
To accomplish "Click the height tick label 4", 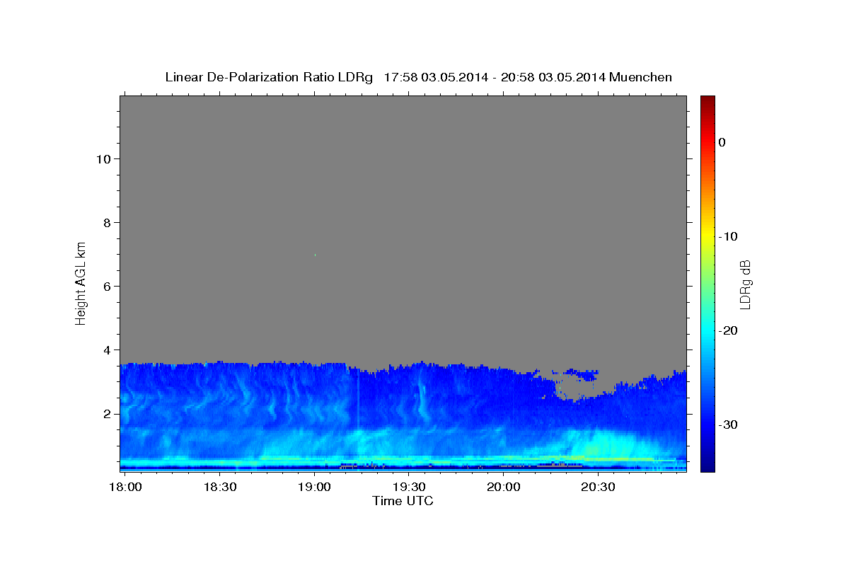I will tap(105, 350).
